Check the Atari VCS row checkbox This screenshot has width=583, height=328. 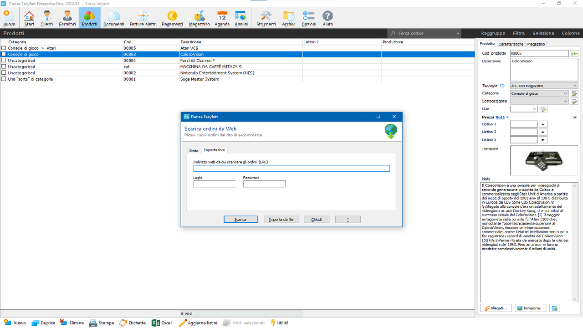pos(4,48)
